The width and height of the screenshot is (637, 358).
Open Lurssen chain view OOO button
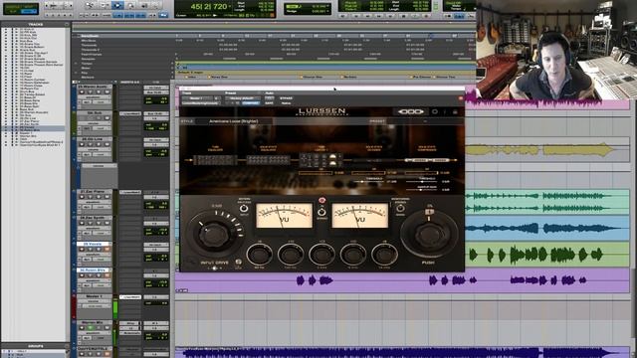(411, 111)
